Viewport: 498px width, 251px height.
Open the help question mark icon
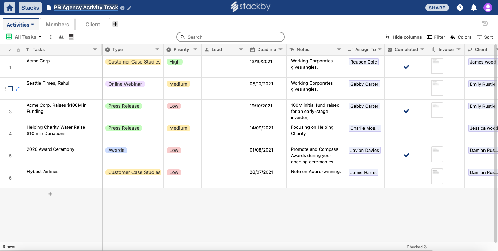(x=460, y=8)
